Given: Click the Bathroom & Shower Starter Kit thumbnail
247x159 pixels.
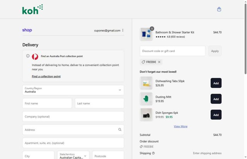Looking at the screenshot, I should click(x=146, y=34).
